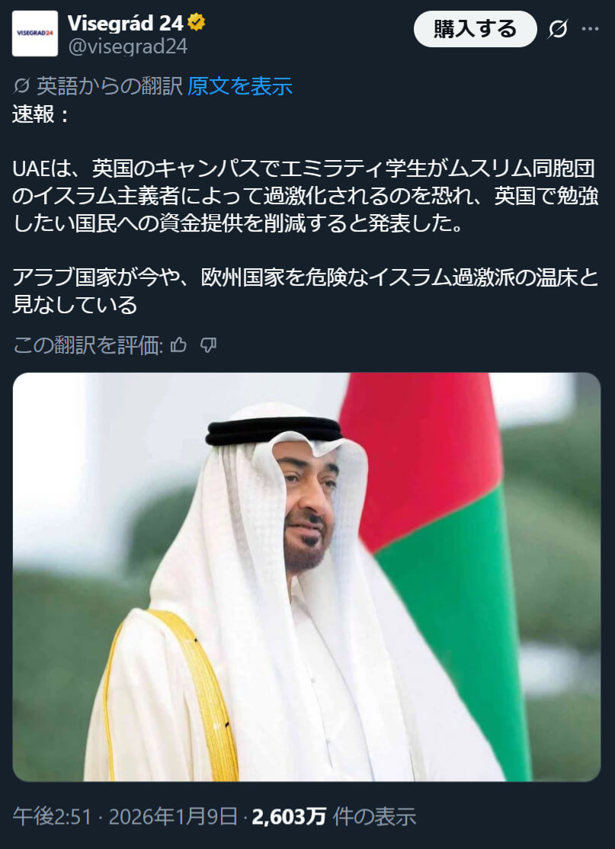The height and width of the screenshot is (849, 615).
Task: Open the Visegrád 24 display name
Action: [126, 23]
